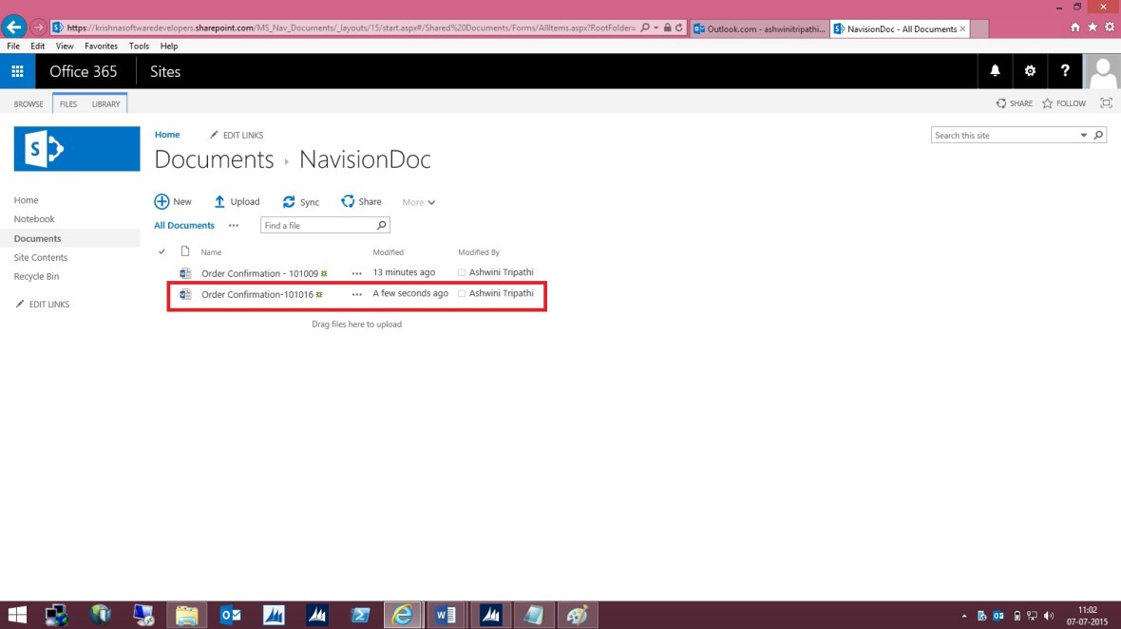Check the box beside Ashwini Tripathi for 101016
The image size is (1121, 629).
[462, 293]
